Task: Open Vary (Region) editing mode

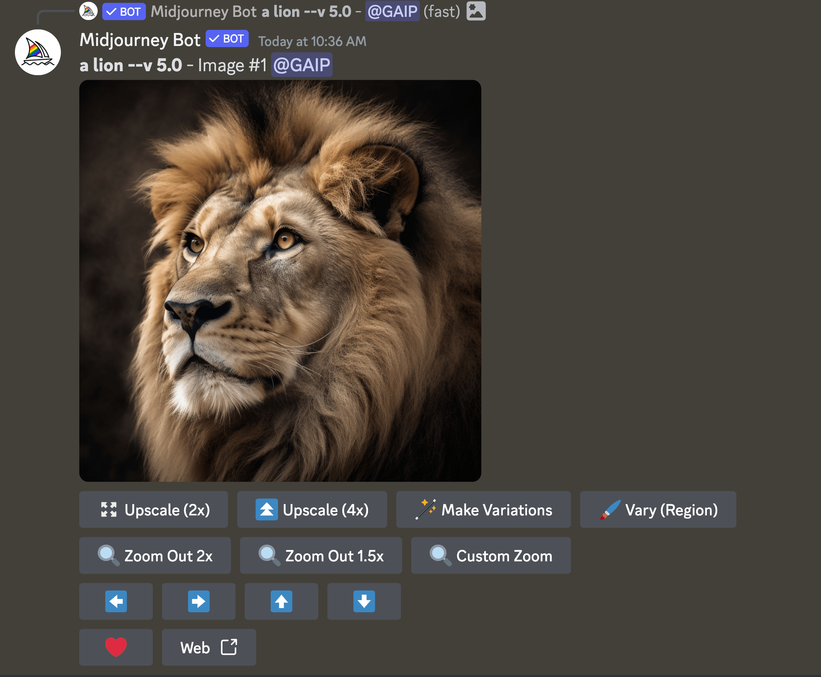Action: (x=658, y=510)
